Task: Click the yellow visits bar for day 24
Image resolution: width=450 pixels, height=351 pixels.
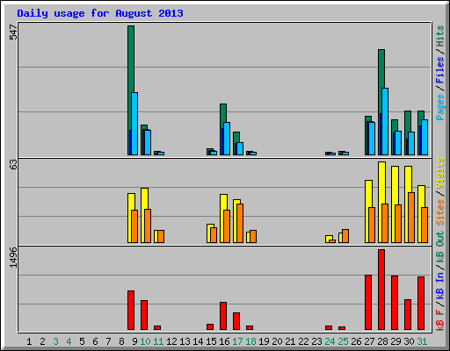Action: pos(329,238)
